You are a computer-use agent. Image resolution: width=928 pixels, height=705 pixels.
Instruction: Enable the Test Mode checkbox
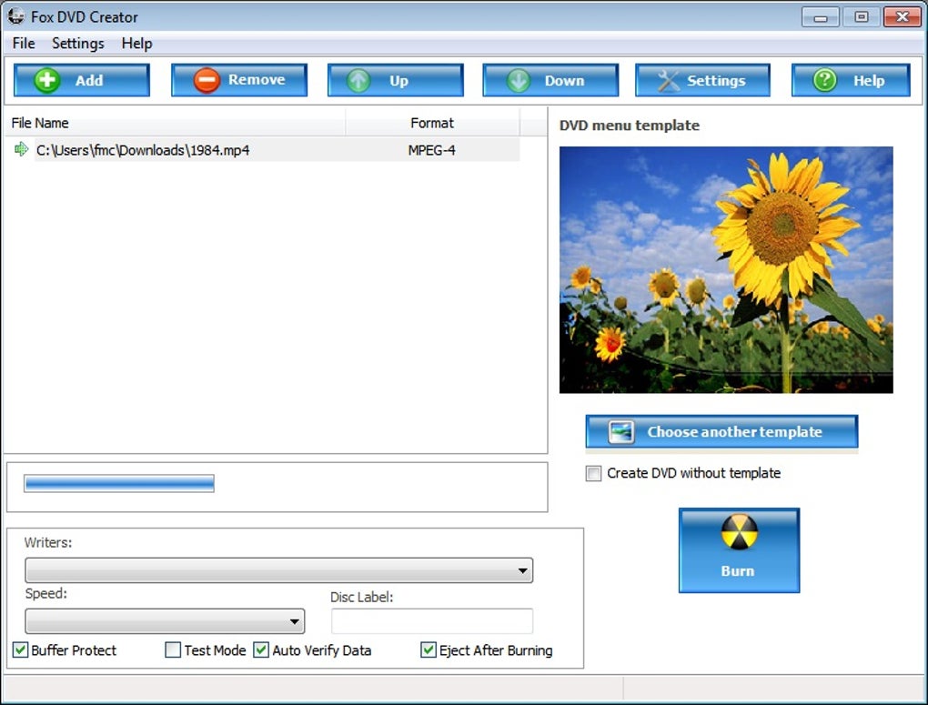click(173, 650)
